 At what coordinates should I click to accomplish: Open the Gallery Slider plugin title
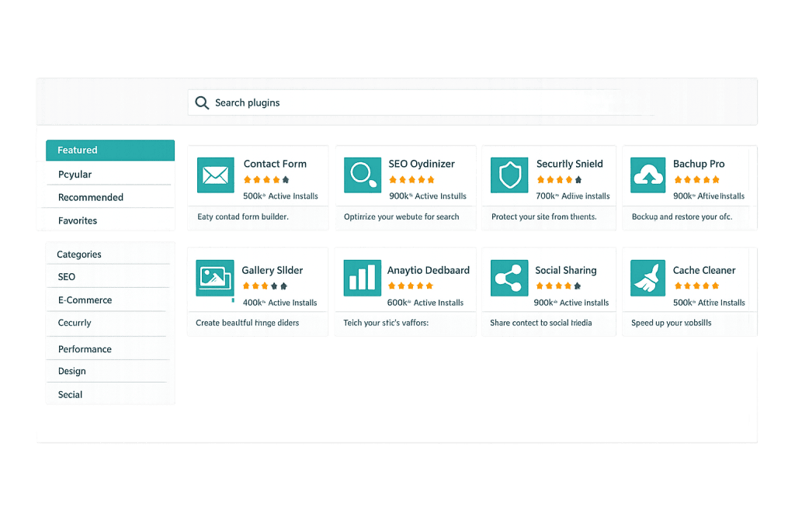pos(273,270)
